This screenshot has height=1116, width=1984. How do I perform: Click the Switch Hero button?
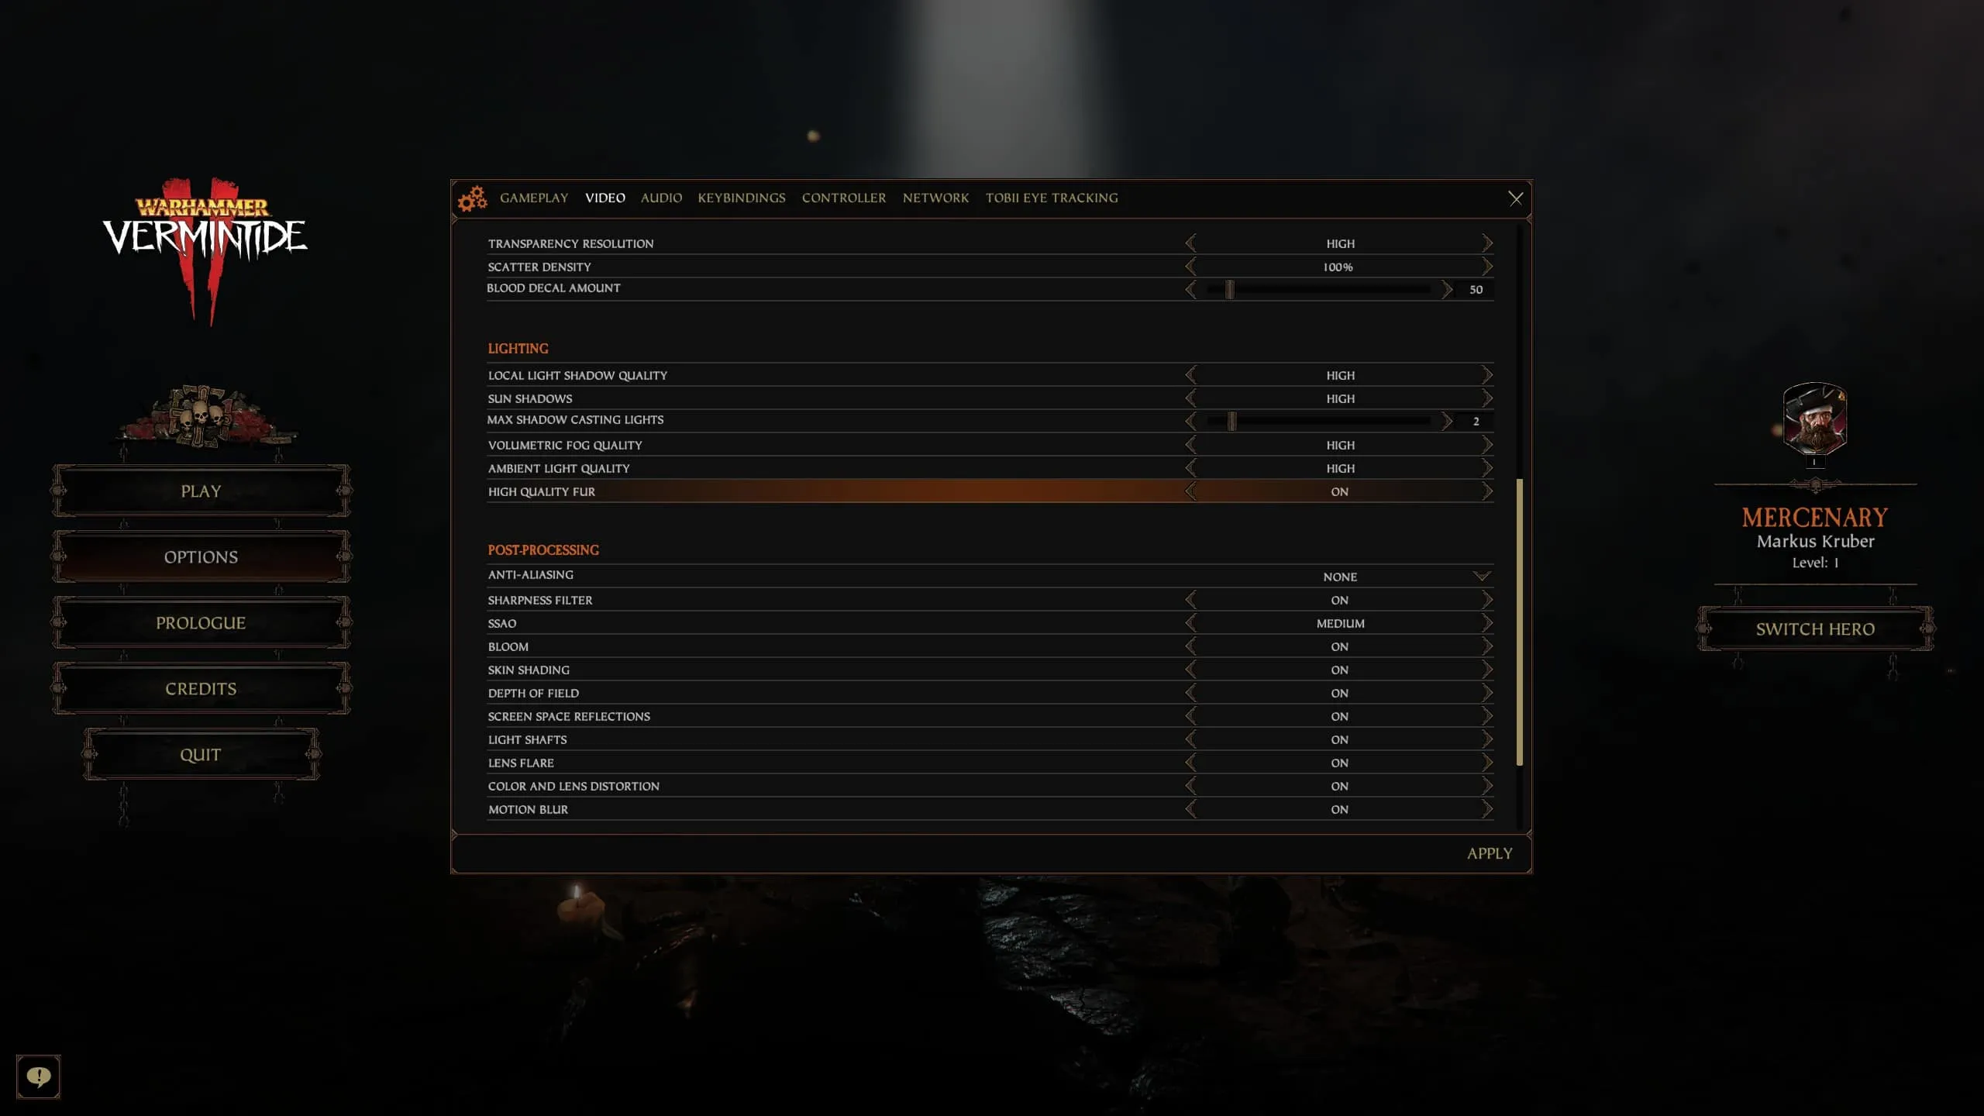(1815, 629)
